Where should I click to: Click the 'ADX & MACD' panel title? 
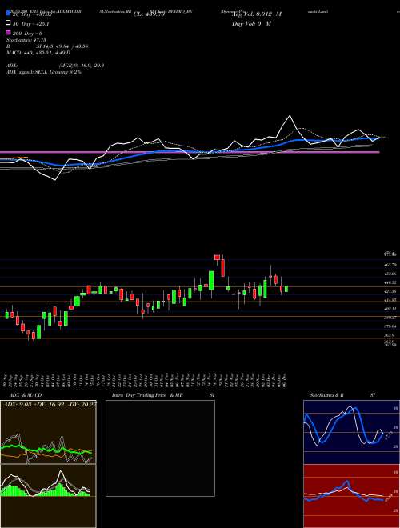coord(26,395)
